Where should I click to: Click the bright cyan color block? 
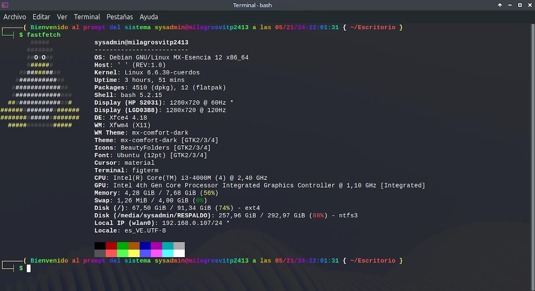click(168, 253)
